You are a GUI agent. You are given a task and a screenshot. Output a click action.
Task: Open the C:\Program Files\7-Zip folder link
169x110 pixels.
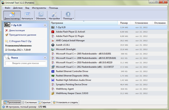20,41
